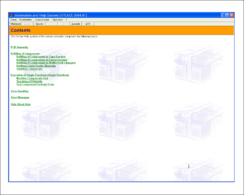Image resolution: width=244 pixels, height=195 pixels.
Task: Click the Drucken button
Action: pyautogui.click(x=39, y=24)
